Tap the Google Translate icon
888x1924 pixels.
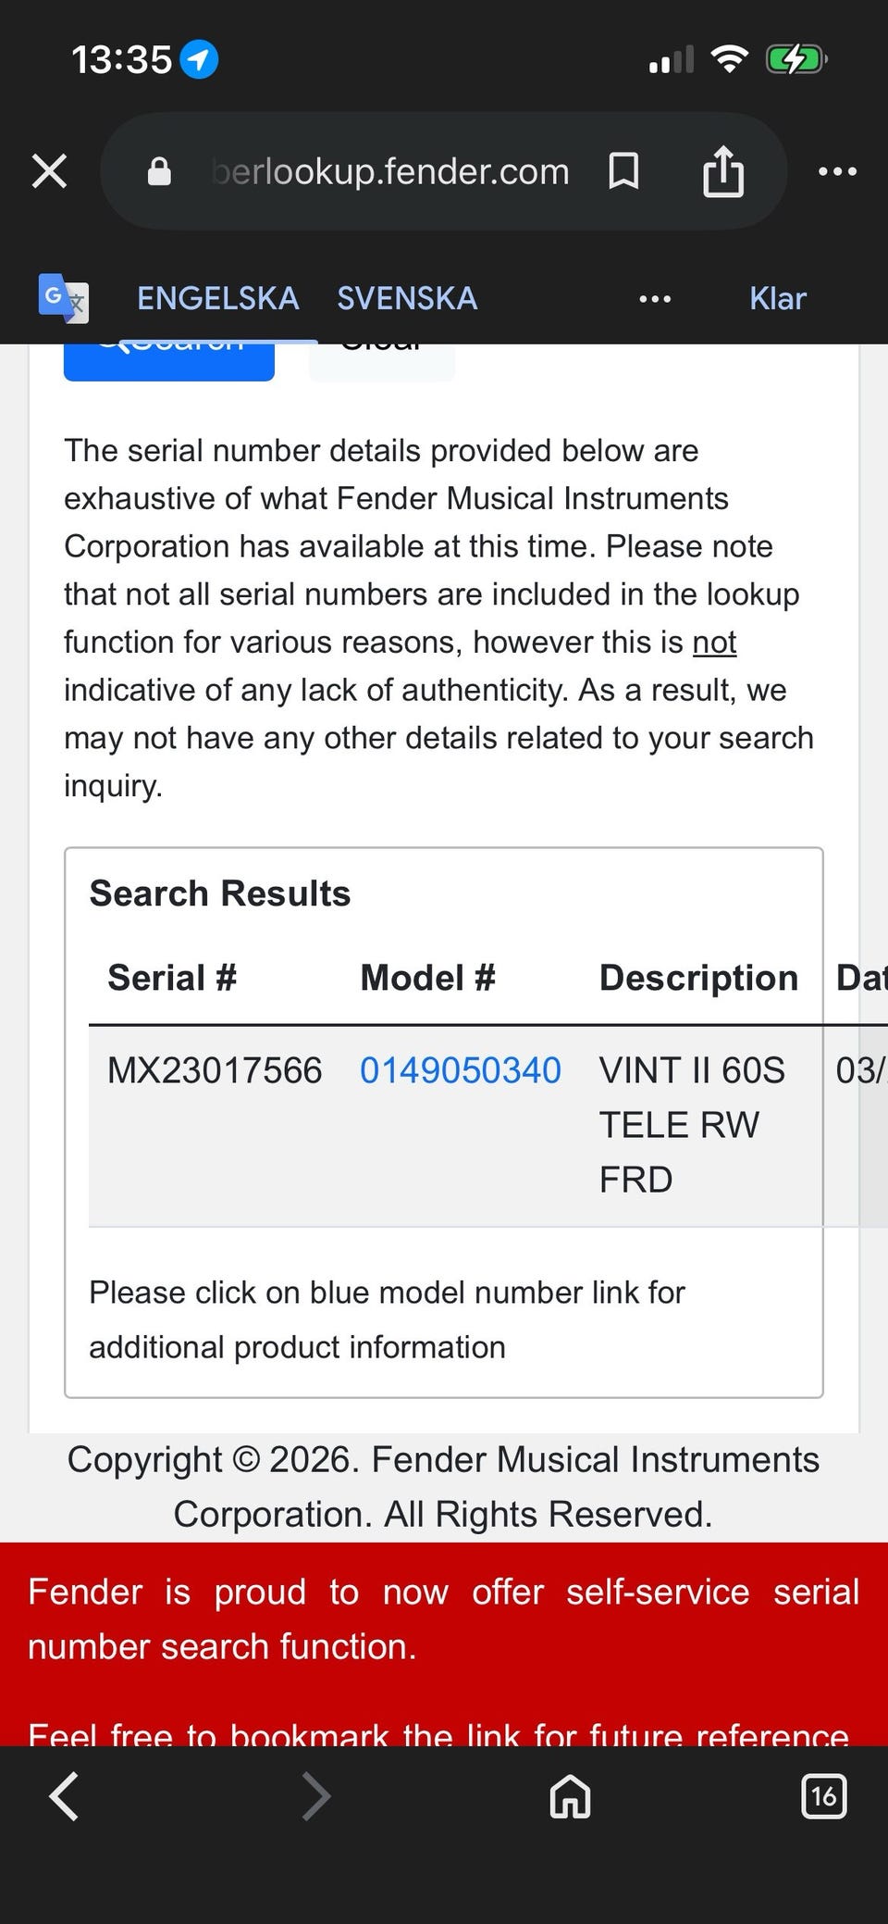63,298
